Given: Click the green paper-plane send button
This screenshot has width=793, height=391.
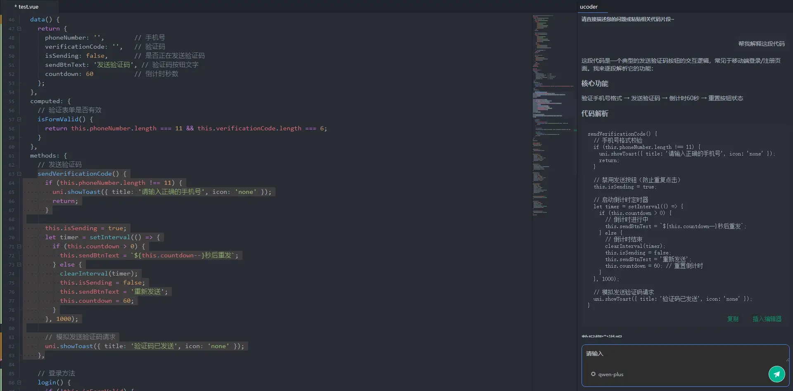Looking at the screenshot, I should (776, 374).
